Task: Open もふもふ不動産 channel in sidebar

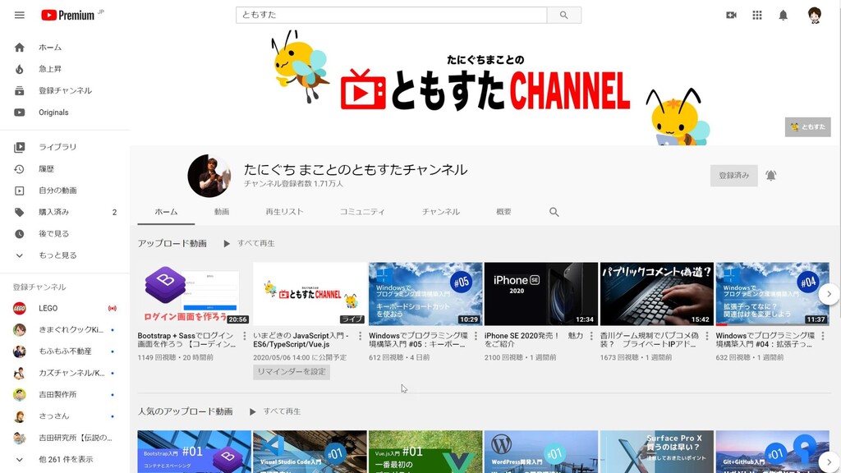Action: pyautogui.click(x=65, y=351)
